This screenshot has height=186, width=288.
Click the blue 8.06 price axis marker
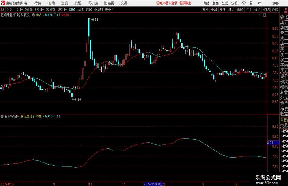(x=273, y=143)
